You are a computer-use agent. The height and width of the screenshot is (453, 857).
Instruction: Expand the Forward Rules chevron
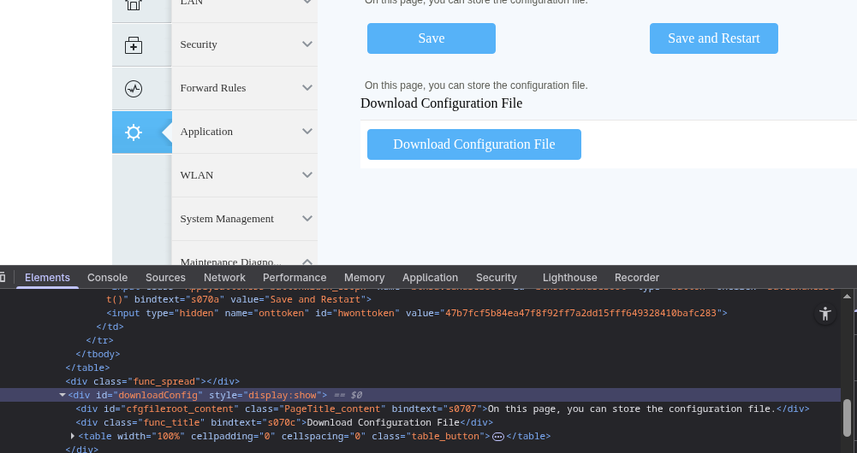coord(307,88)
